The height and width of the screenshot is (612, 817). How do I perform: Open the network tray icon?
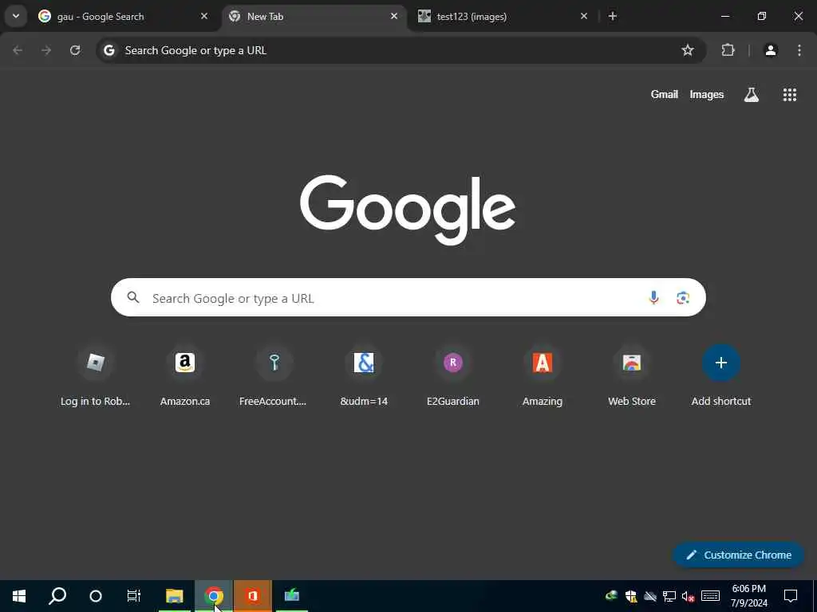point(669,596)
